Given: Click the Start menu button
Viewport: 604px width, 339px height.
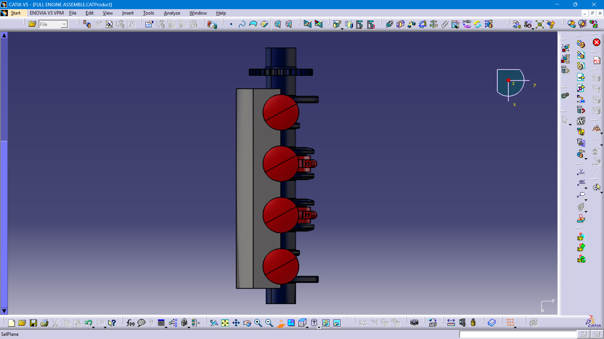Looking at the screenshot, I should (15, 13).
